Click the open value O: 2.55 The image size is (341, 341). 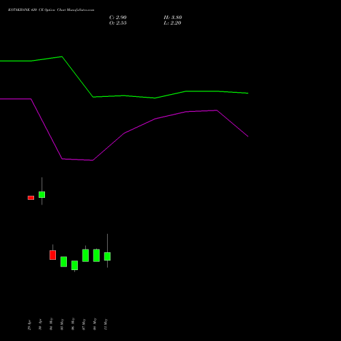(118, 23)
